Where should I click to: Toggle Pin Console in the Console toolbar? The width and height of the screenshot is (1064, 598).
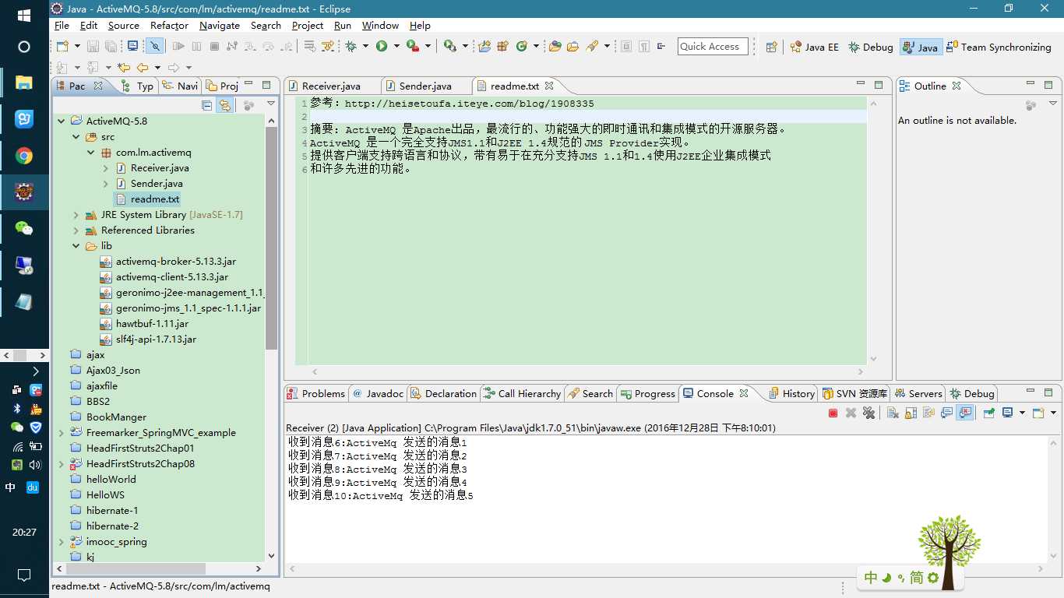988,413
